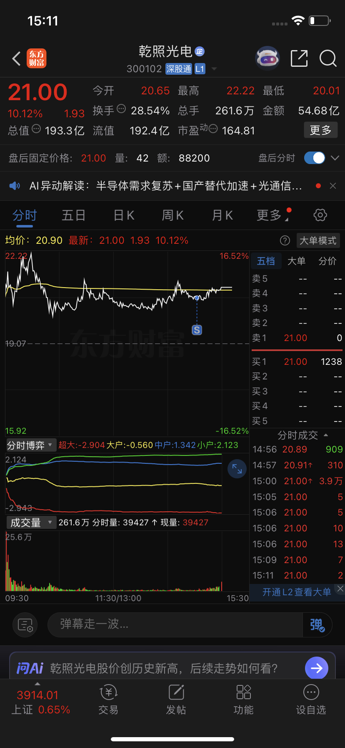Dismiss the AI异动解读 banner with X
The height and width of the screenshot is (748, 345).
click(x=333, y=186)
